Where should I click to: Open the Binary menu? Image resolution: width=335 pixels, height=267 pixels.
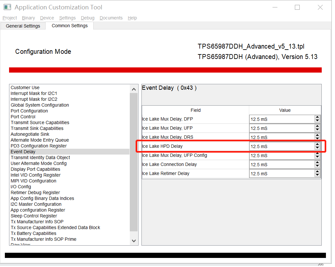(x=28, y=18)
